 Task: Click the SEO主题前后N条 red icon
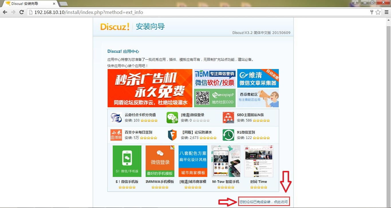(228, 118)
